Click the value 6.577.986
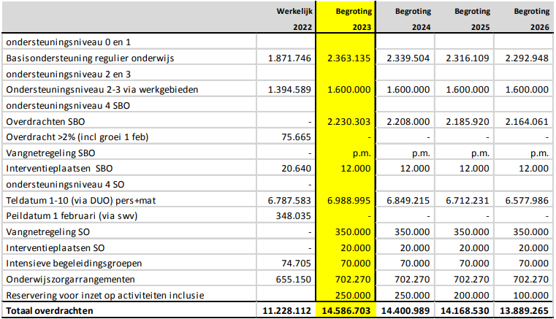Screen dimensions: 556x319 pos(527,201)
